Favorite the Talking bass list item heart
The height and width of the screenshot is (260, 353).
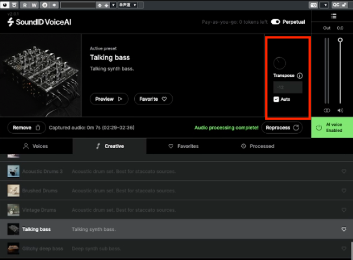point(344,229)
